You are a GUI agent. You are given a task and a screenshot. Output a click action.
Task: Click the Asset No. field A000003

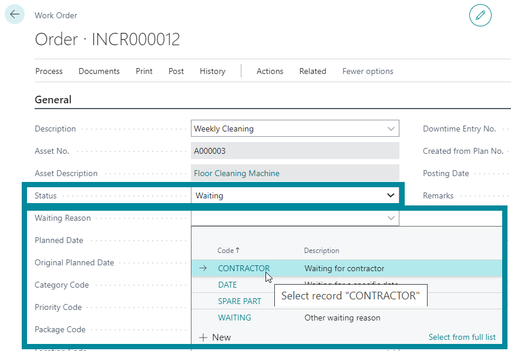(x=295, y=151)
